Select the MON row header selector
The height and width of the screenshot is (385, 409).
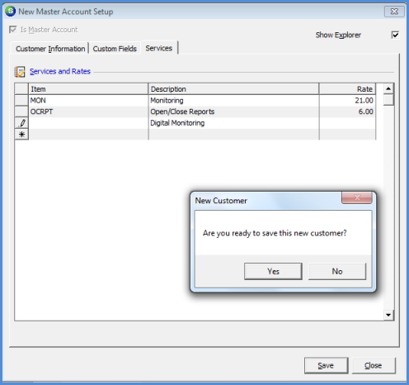pos(21,100)
